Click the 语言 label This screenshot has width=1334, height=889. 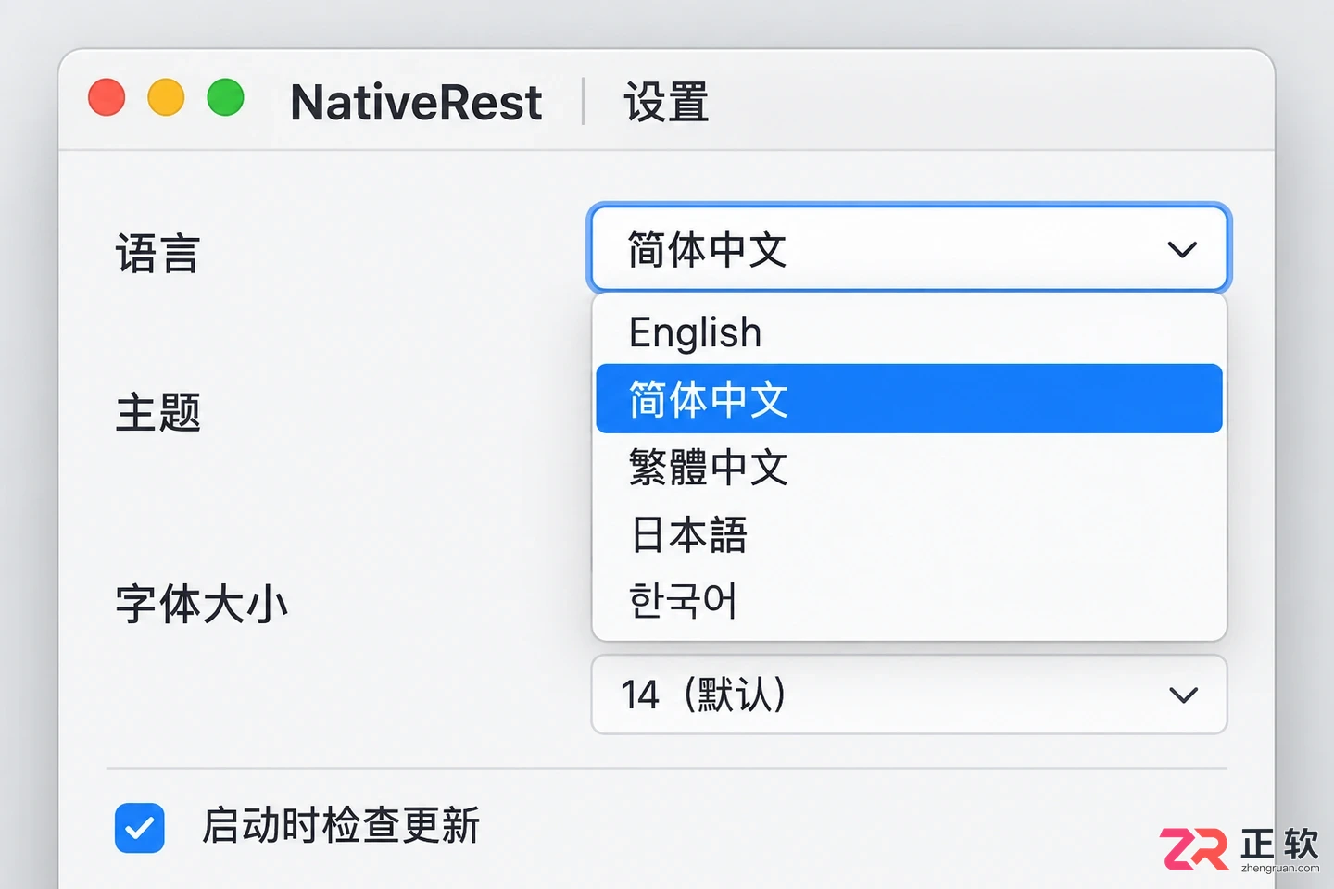(157, 253)
